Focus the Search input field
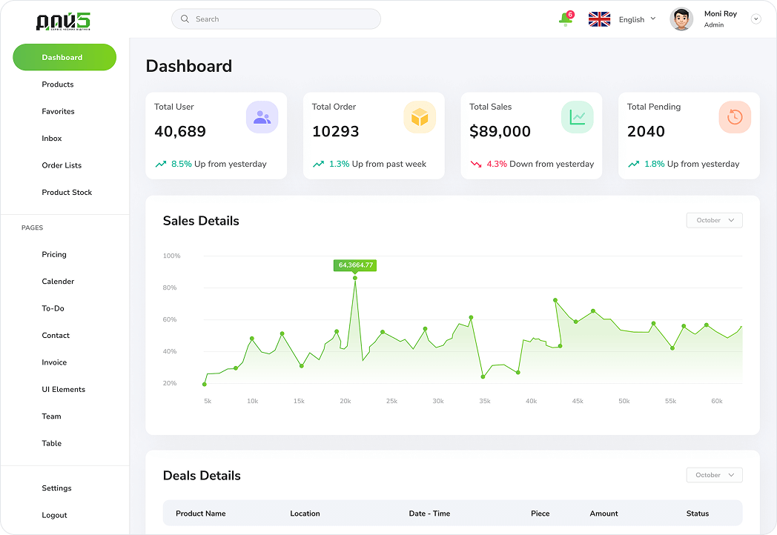Screen dimensions: 777x535 point(282,19)
